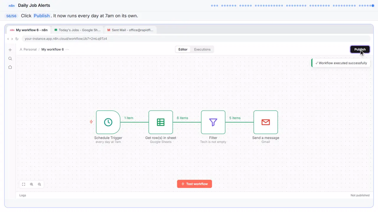Viewport: 378px width, 212px height.
Task: Click the Publish button
Action: [360, 49]
